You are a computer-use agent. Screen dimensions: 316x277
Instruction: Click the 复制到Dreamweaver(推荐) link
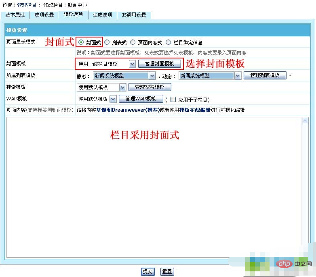click(x=128, y=110)
